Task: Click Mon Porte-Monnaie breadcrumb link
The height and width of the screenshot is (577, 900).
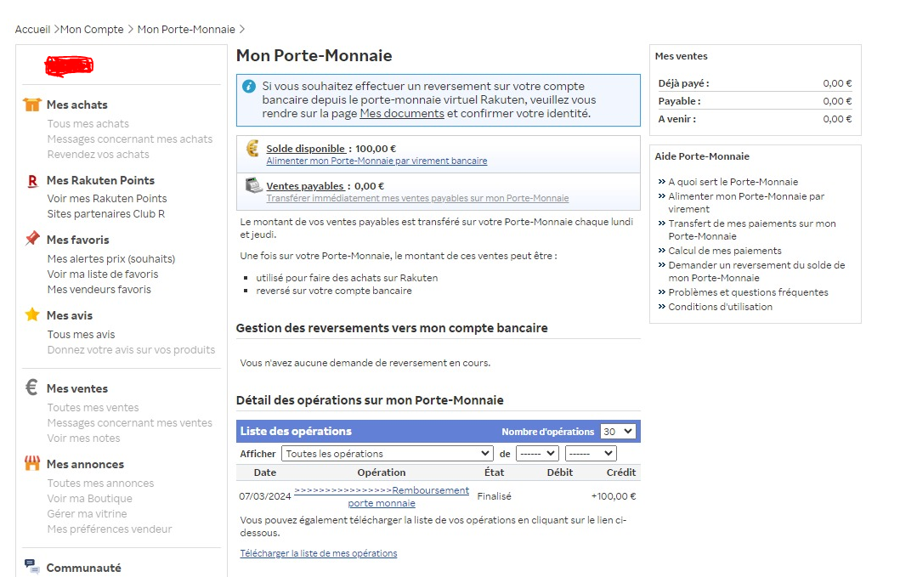Action: click(x=186, y=29)
